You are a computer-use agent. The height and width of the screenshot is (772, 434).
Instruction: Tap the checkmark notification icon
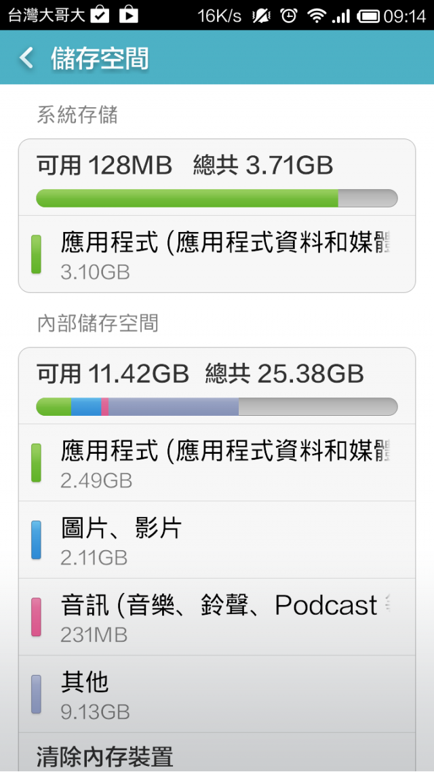(x=100, y=15)
